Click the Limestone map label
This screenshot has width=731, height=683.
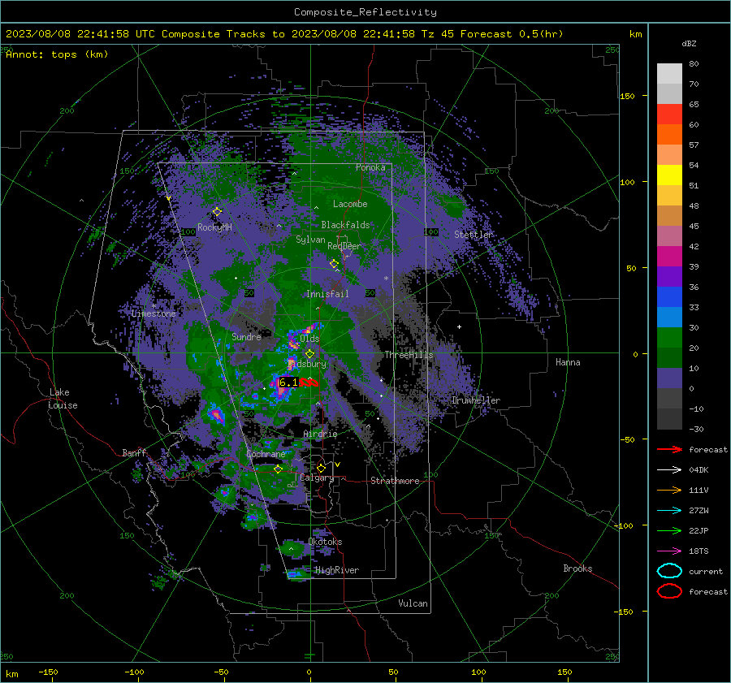(x=154, y=313)
